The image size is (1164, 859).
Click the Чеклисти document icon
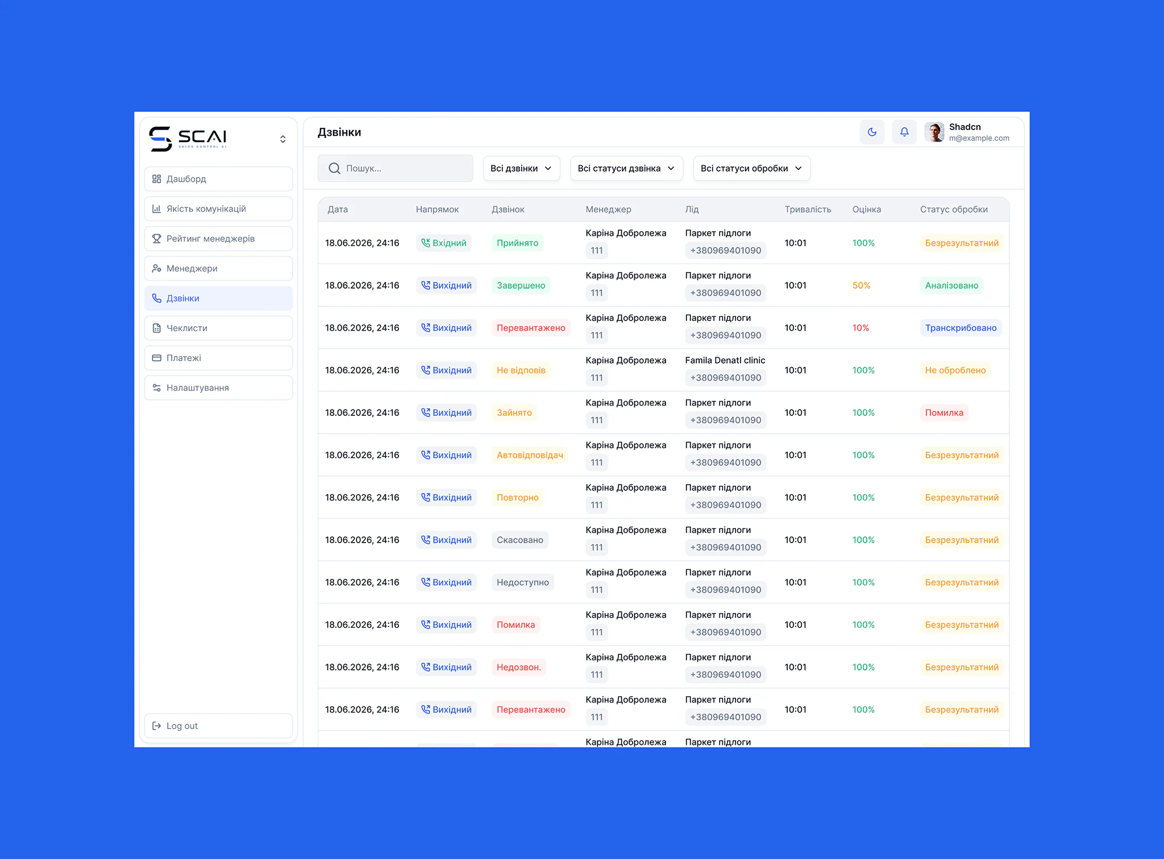click(x=157, y=328)
